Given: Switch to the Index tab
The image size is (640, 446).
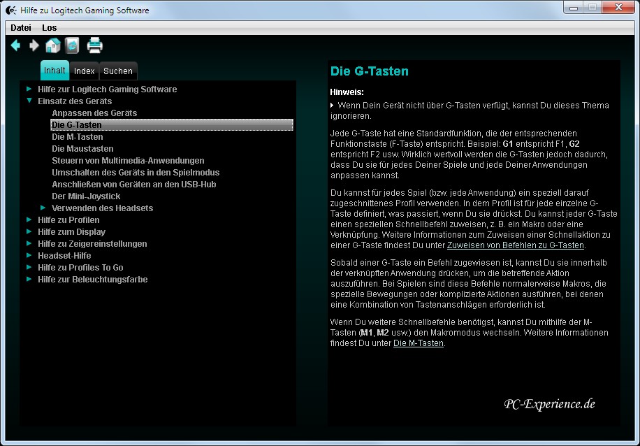Looking at the screenshot, I should tap(84, 71).
